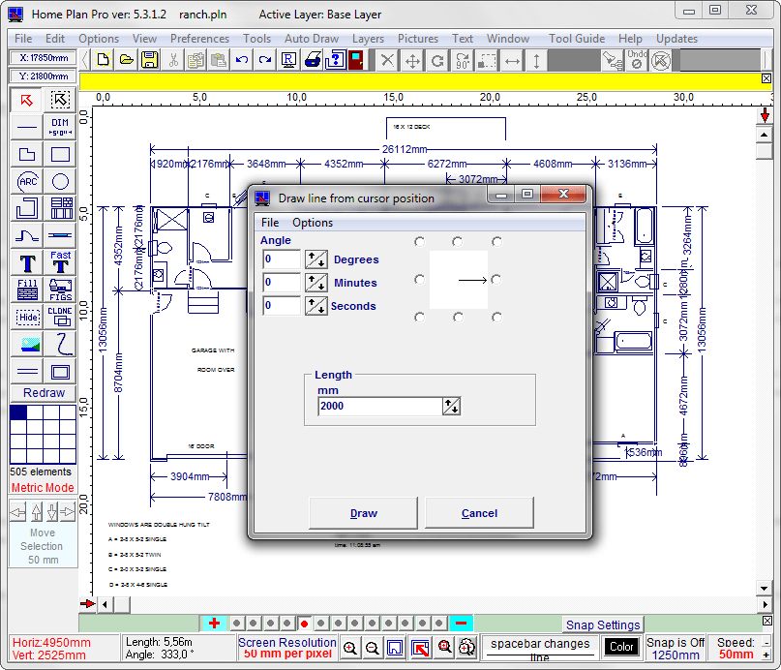Click the Color button in status bar
This screenshot has width=781, height=670.
coord(621,647)
